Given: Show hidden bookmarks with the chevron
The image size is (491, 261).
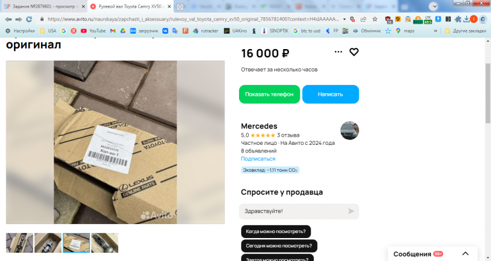Looking at the screenshot, I should [x=435, y=31].
